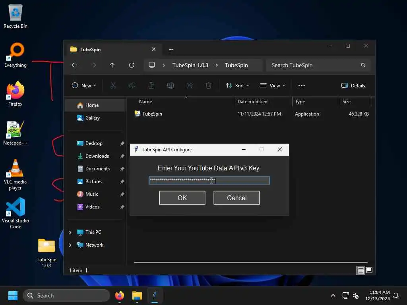Click the search magnifier in Explorer

363,65
